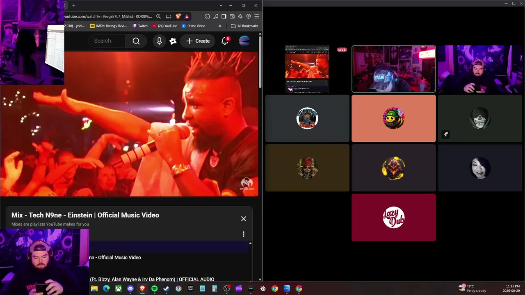Open the Brave Wallet icon
This screenshot has width=525, height=295.
(232, 16)
